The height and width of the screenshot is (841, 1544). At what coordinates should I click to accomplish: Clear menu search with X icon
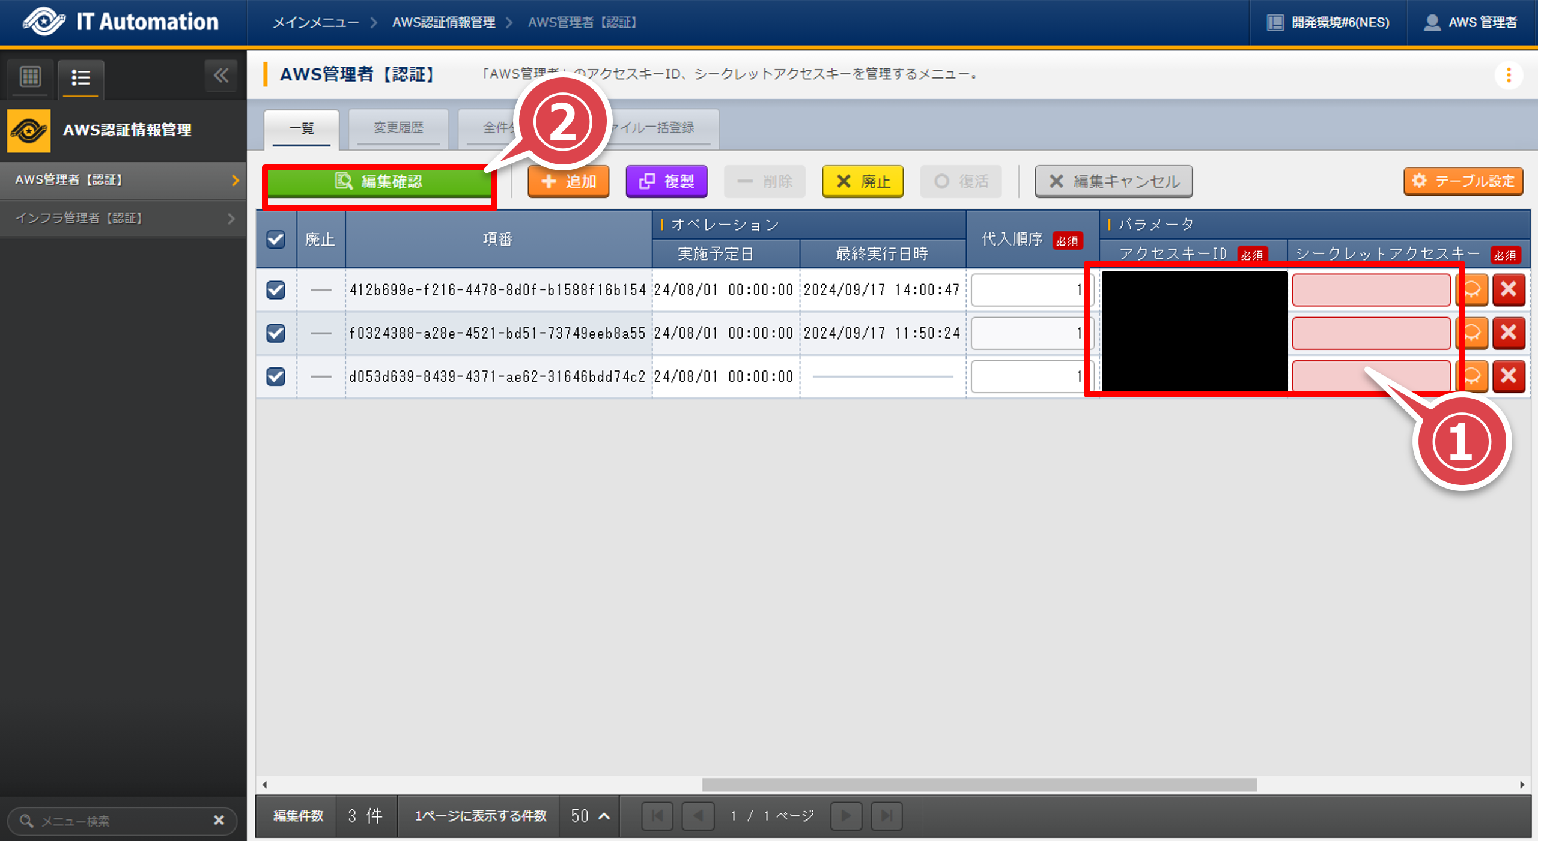click(219, 820)
